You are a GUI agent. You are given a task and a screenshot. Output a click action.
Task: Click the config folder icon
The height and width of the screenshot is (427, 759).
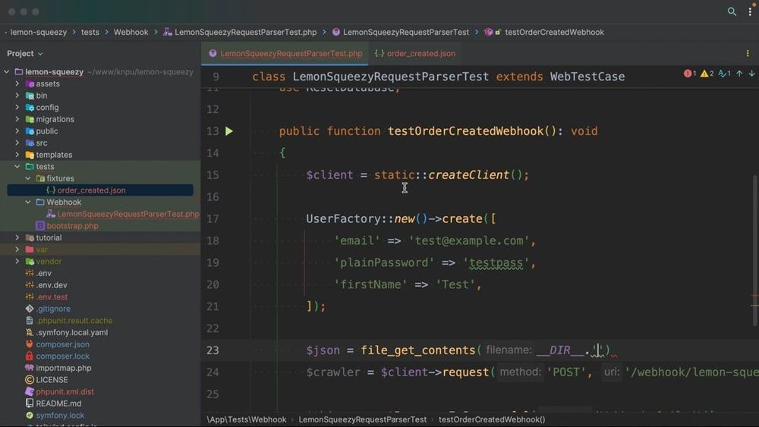click(x=30, y=108)
